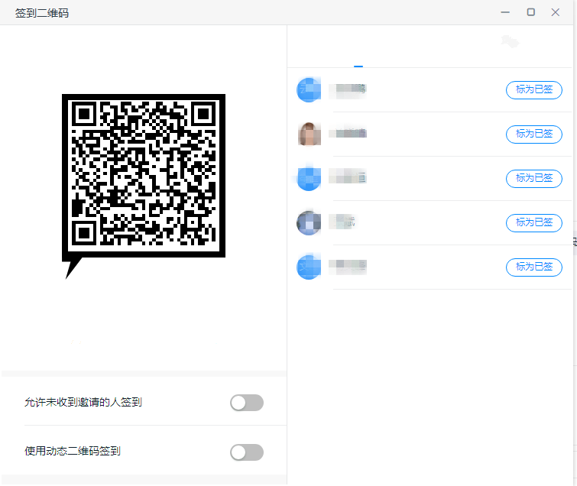Enable 允许未收到邀请的人签到 switch
This screenshot has width=577, height=486.
coord(247,403)
